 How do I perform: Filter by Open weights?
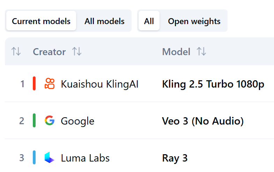pyautogui.click(x=194, y=21)
